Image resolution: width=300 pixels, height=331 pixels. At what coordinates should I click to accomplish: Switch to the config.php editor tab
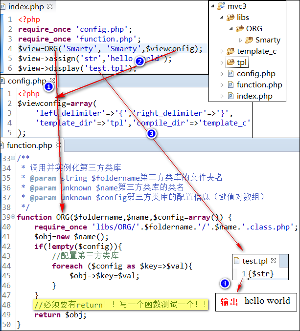(27, 81)
